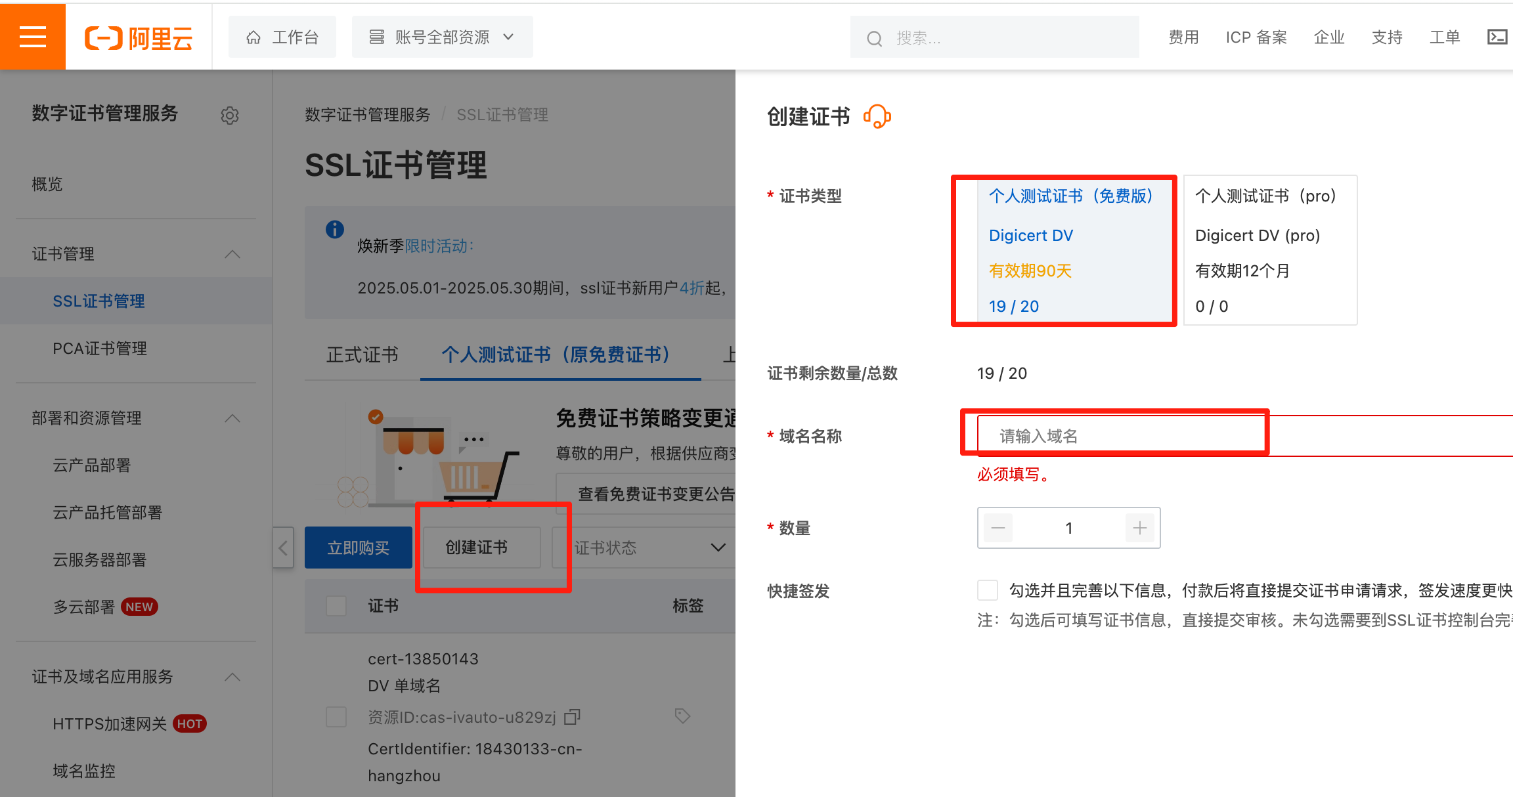This screenshot has height=797, width=1513.
Task: Collapse the 证书管理 sidebar section
Action: (232, 254)
